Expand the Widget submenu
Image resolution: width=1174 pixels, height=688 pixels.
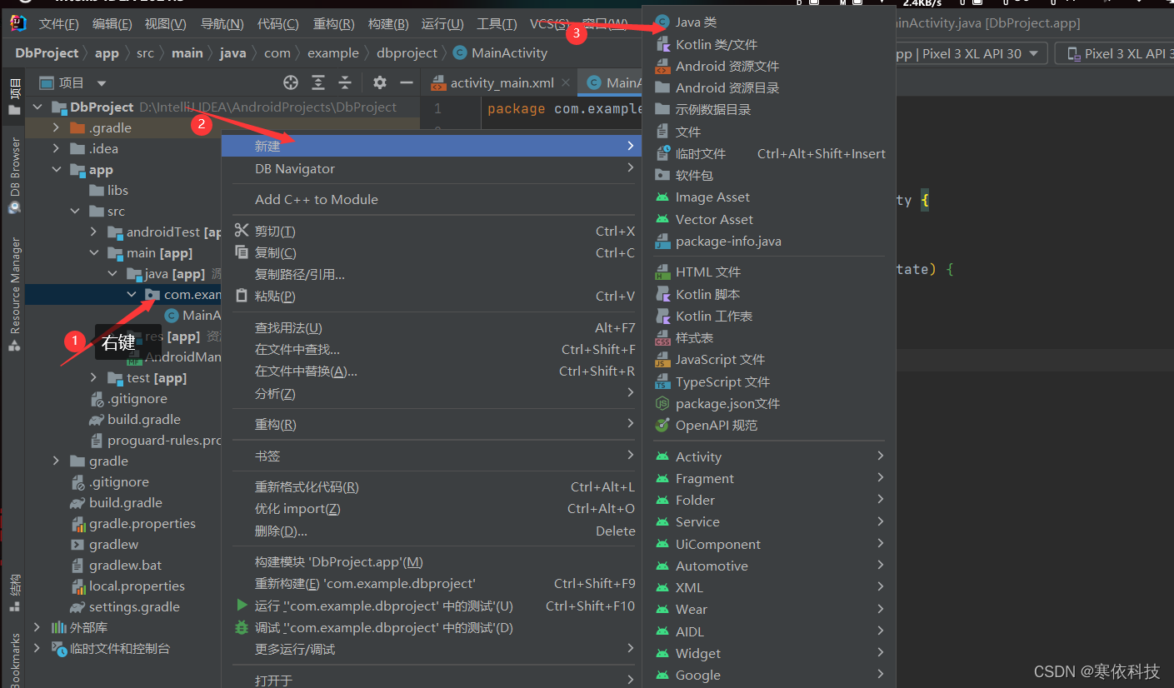(x=767, y=653)
